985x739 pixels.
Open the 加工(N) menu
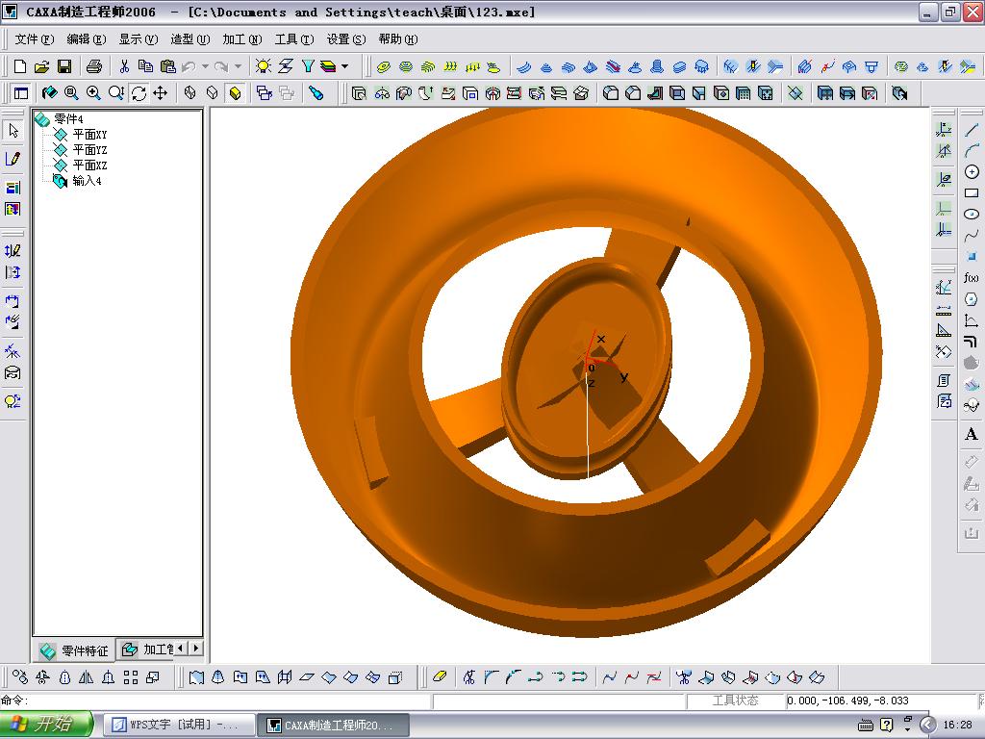click(x=241, y=38)
